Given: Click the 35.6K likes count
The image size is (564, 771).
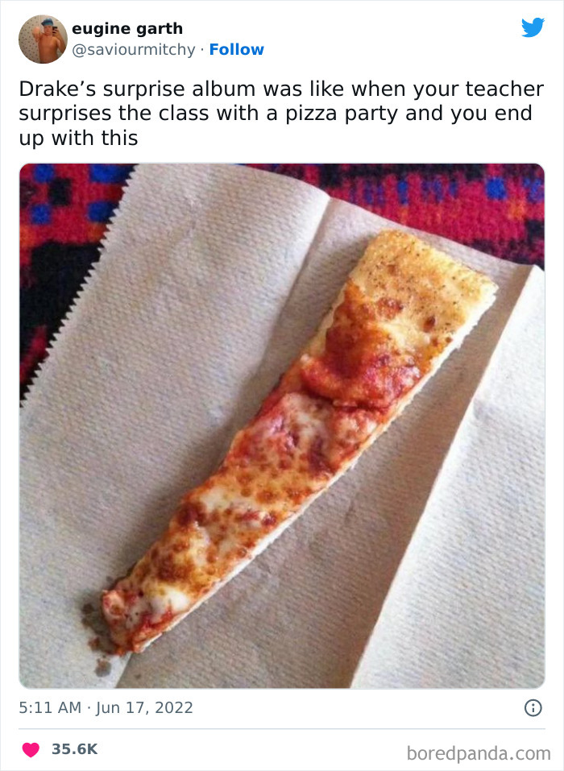Looking at the screenshot, I should tap(75, 749).
